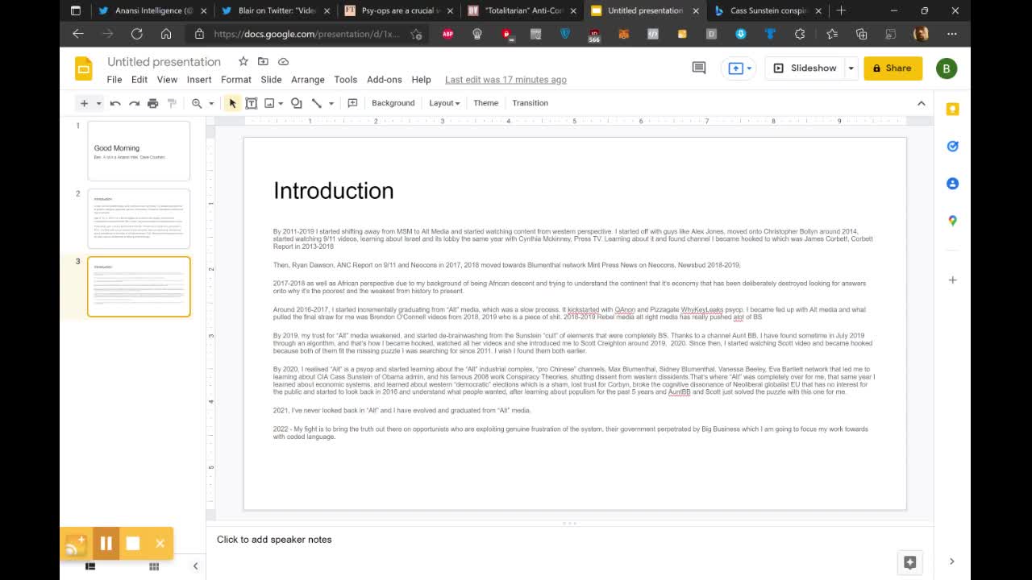Image resolution: width=1032 pixels, height=580 pixels.
Task: Select slide 2 thumbnail
Action: (139, 218)
